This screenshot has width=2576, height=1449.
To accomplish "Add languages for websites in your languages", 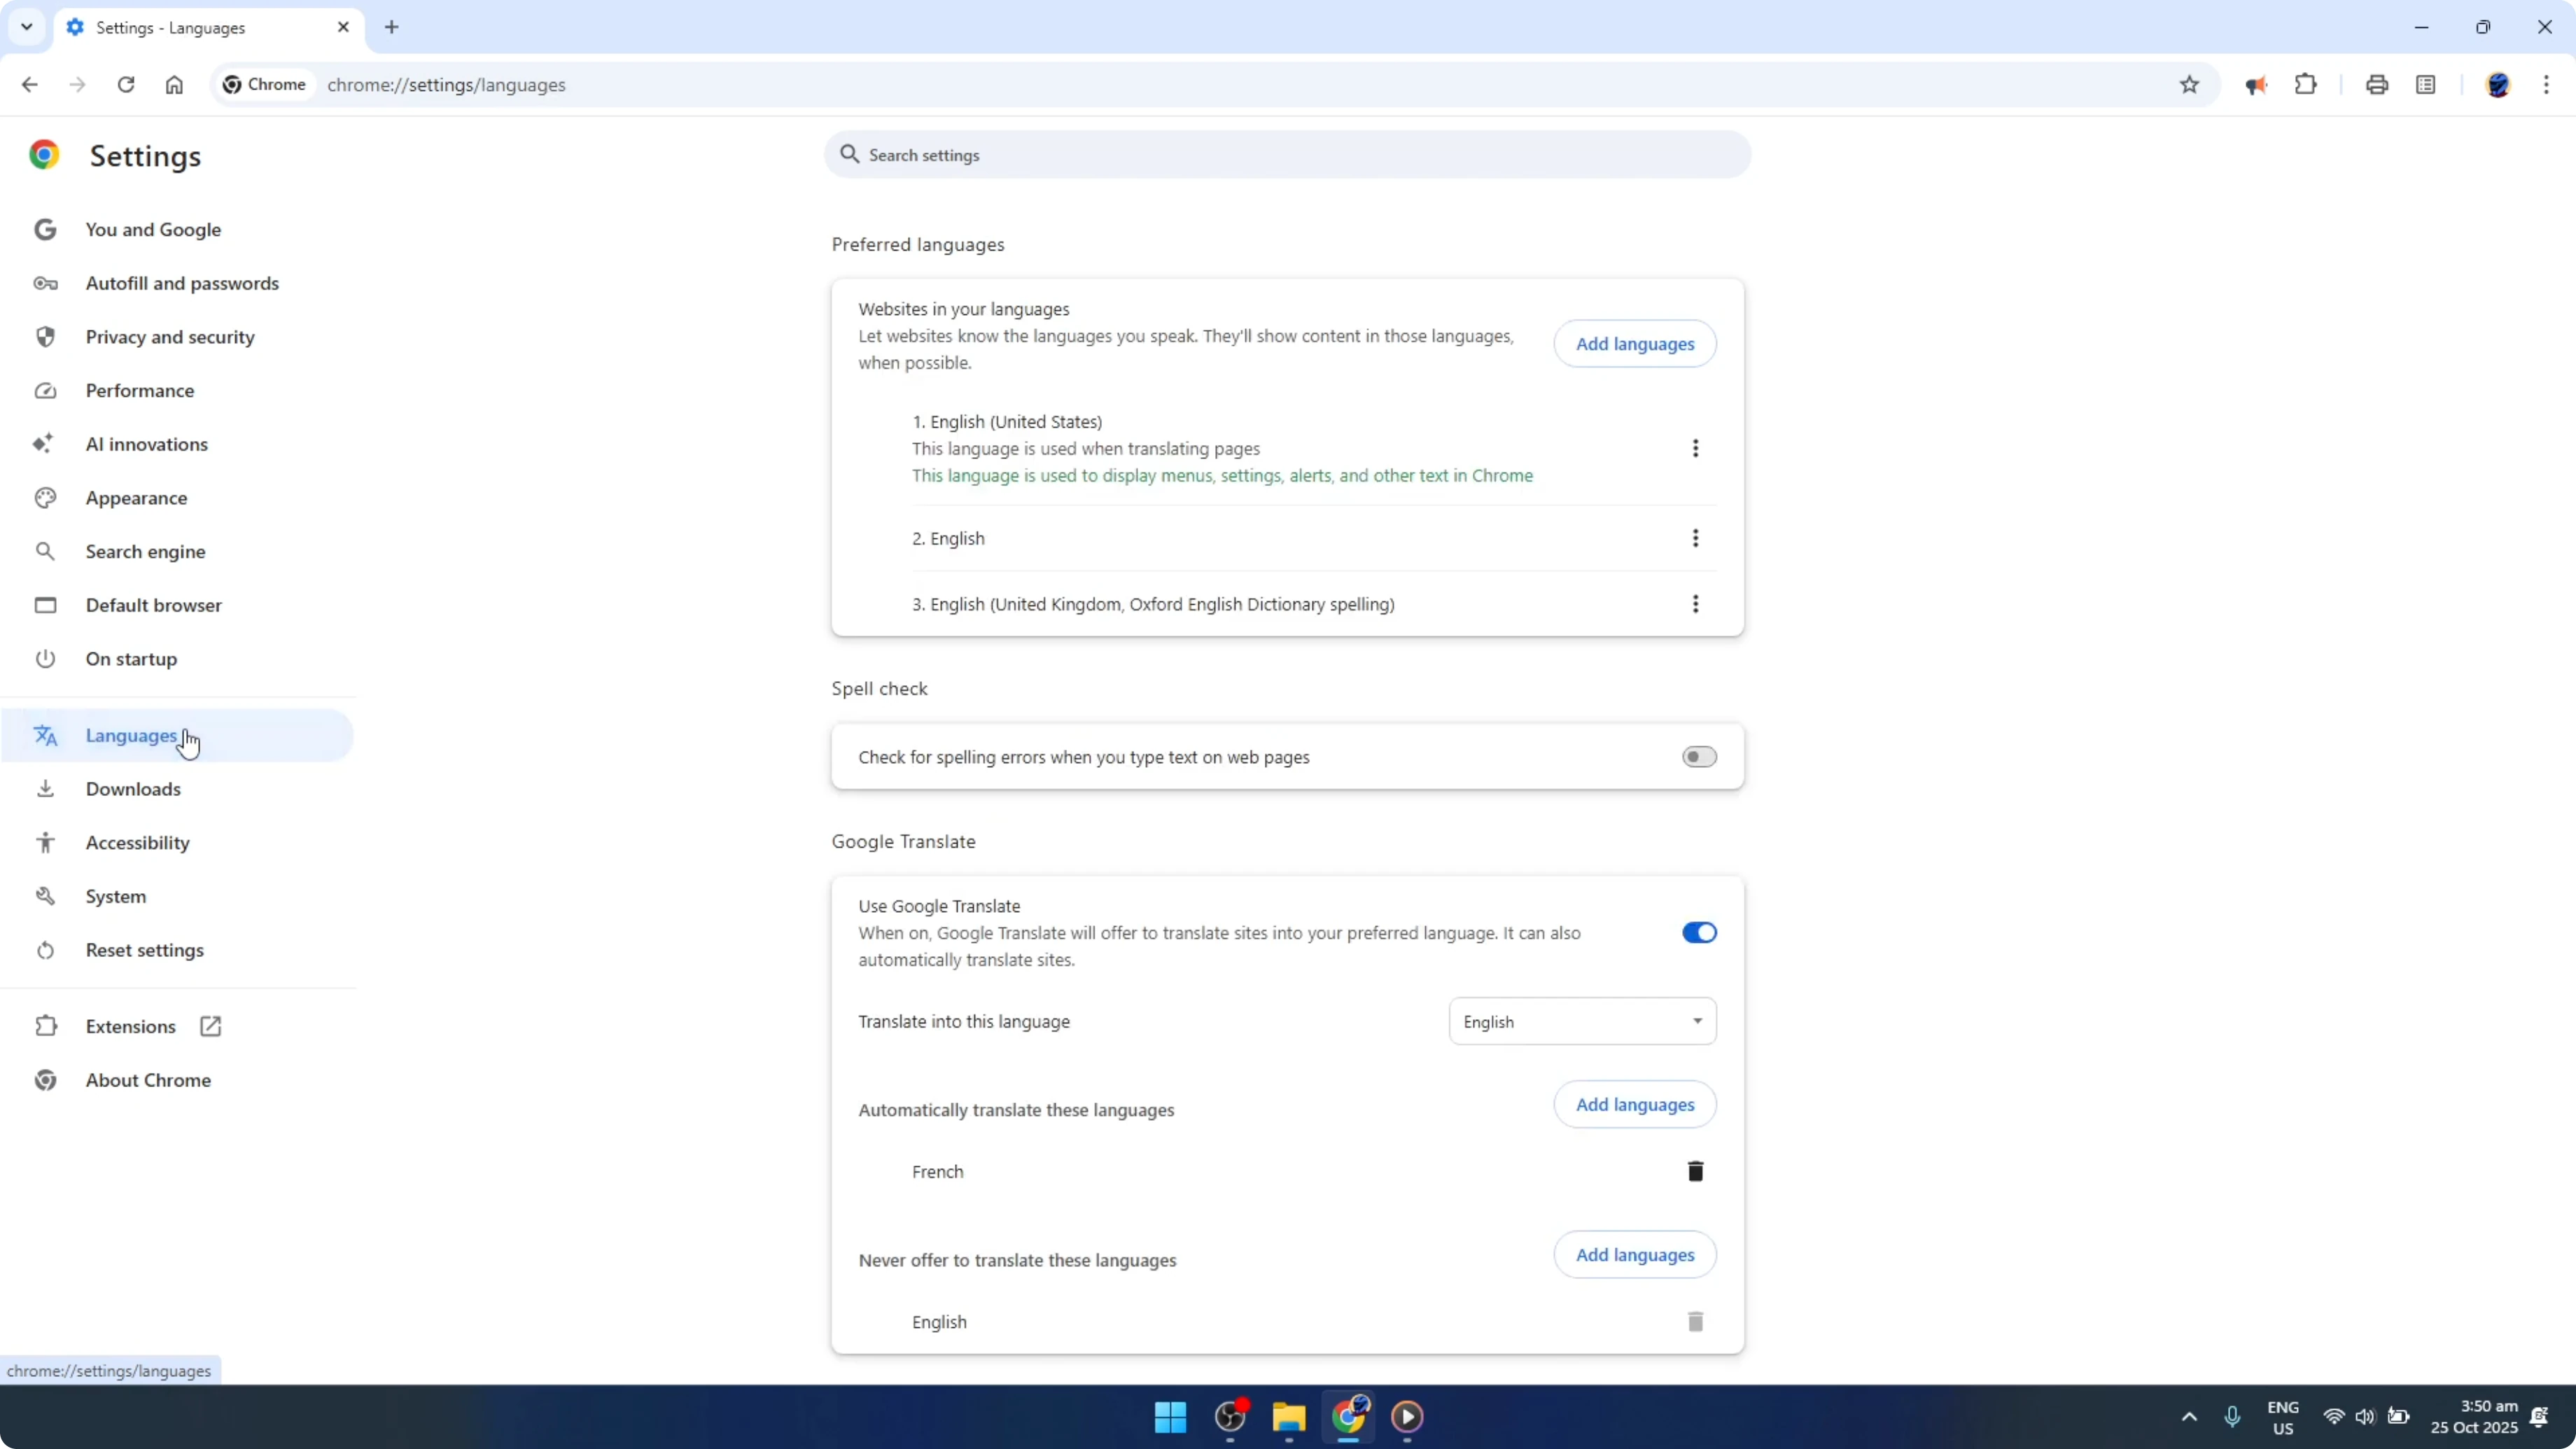I will 1635,343.
